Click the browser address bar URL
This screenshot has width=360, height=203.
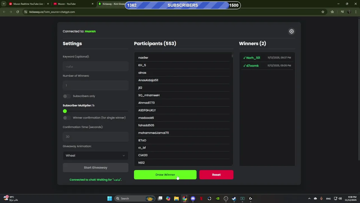tap(52, 12)
